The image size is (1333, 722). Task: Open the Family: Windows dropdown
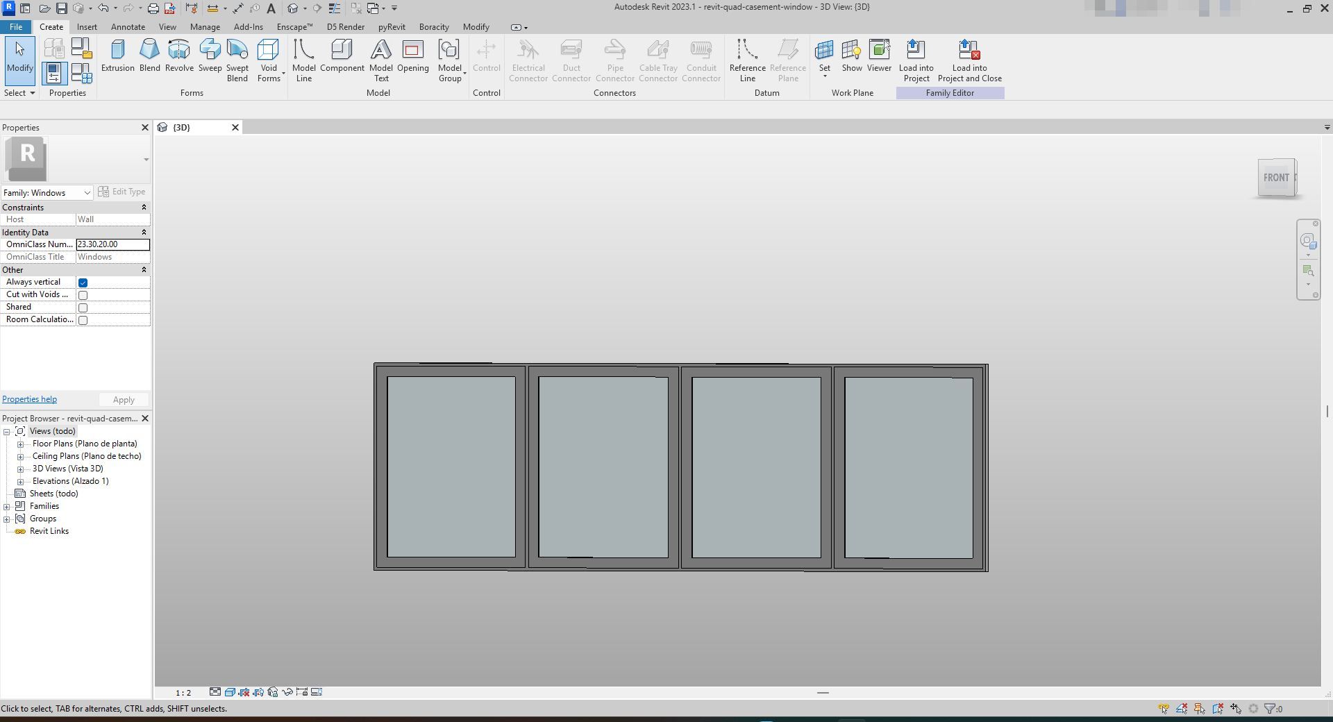tap(47, 192)
